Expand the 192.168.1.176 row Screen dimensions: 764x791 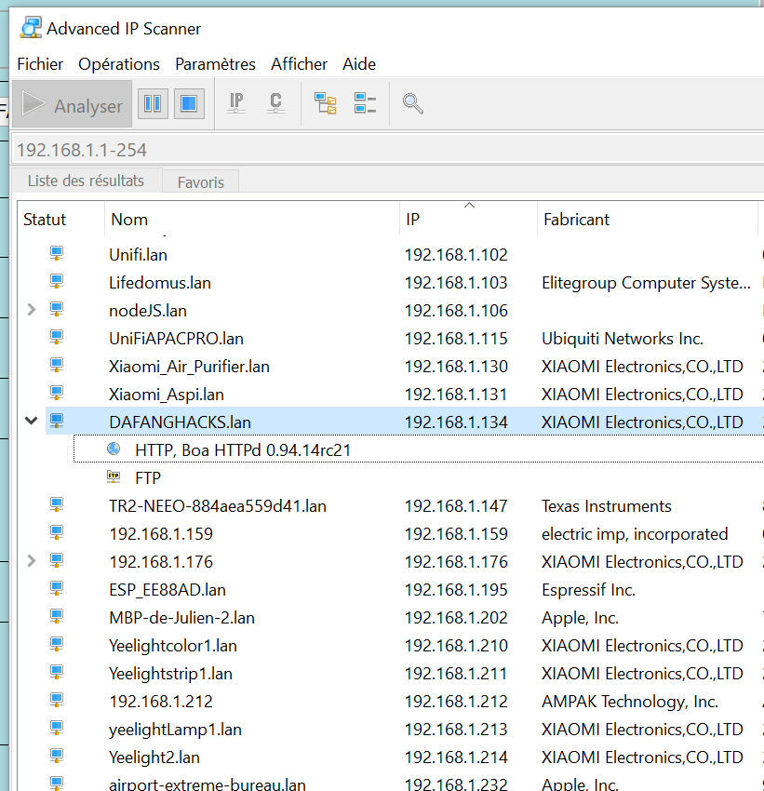click(x=32, y=561)
